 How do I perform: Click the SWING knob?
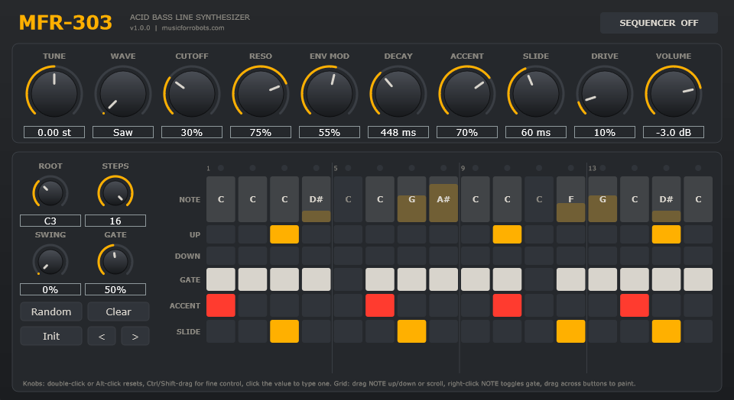(50, 261)
